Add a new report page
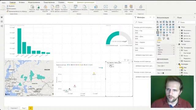 click(31, 108)
